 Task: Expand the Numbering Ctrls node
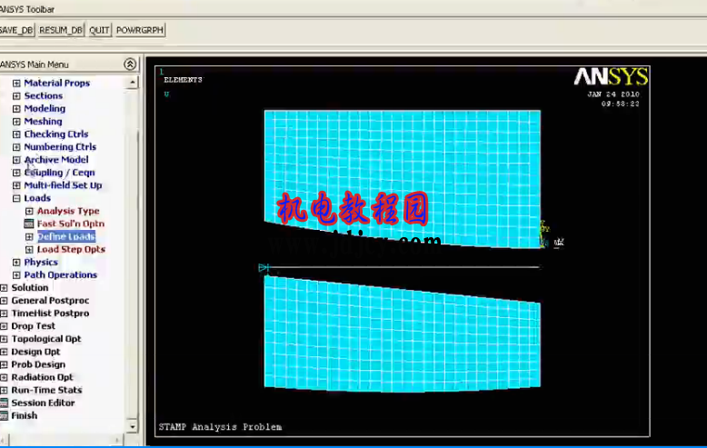coord(16,147)
